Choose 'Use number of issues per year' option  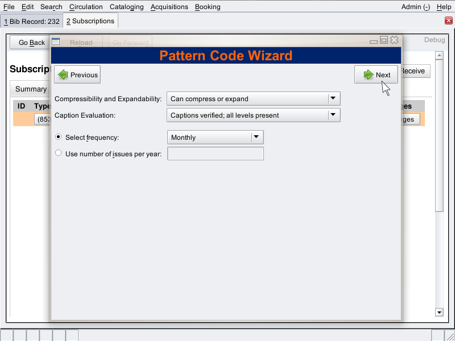(58, 153)
